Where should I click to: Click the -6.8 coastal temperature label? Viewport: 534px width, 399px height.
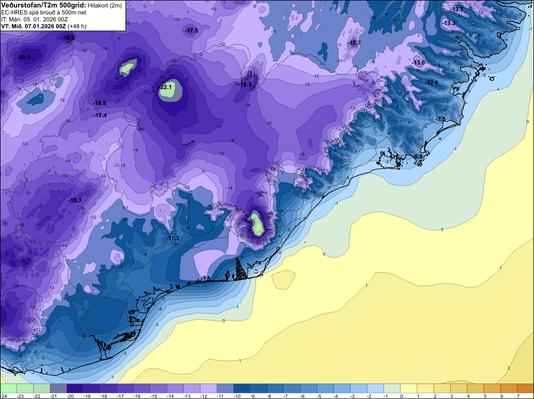(x=418, y=156)
